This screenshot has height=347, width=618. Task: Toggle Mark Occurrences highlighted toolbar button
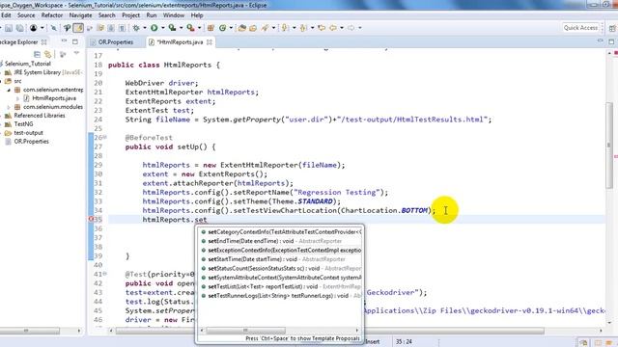click(x=78, y=28)
